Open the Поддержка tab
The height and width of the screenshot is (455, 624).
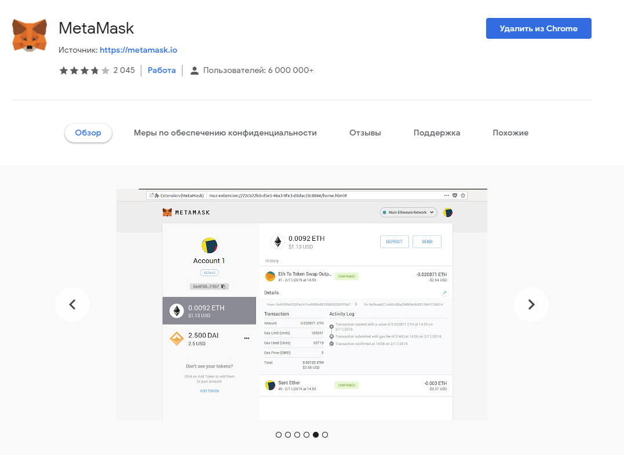coord(436,133)
